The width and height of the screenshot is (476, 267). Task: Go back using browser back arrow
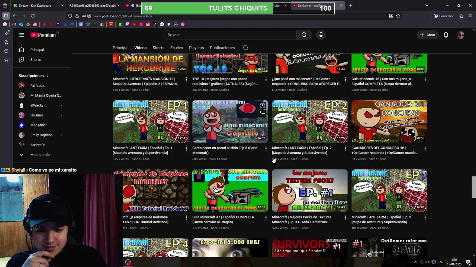pyautogui.click(x=15, y=16)
